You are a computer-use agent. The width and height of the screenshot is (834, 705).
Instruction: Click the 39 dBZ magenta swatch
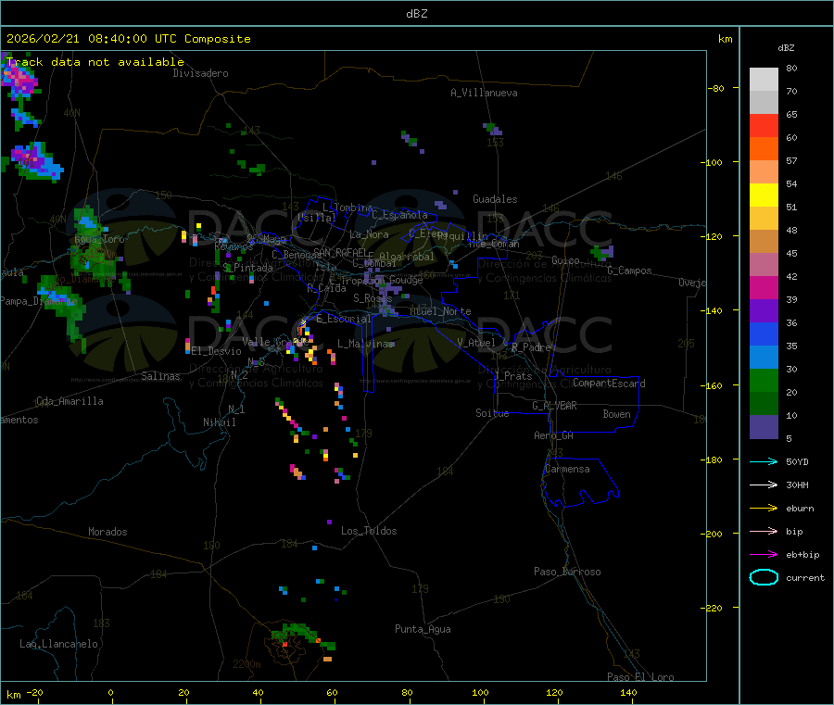point(764,287)
